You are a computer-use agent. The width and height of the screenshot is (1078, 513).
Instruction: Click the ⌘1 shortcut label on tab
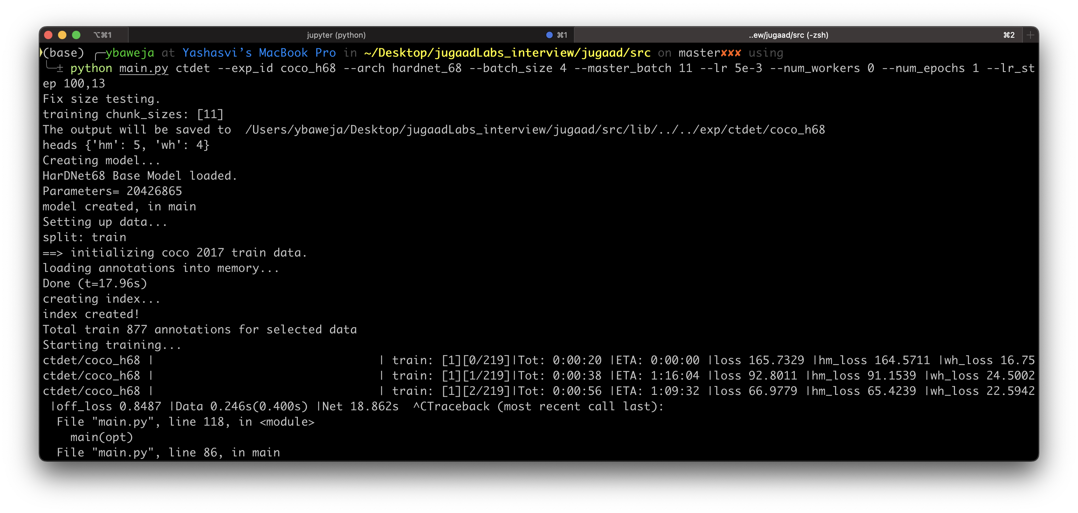pyautogui.click(x=562, y=35)
